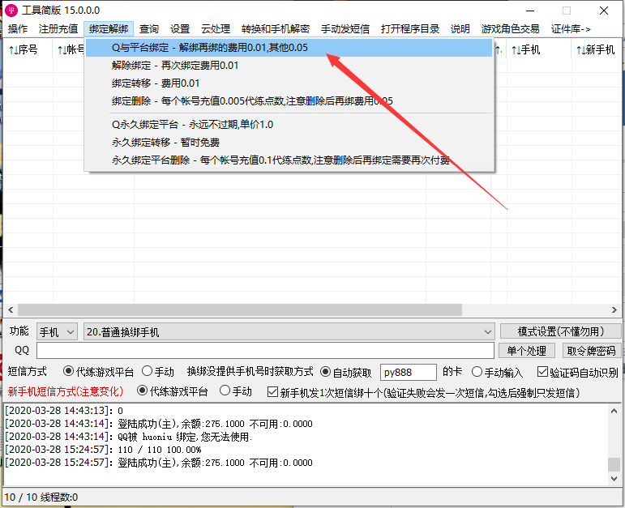Open the 说明 menu
Image resolution: width=625 pixels, height=508 pixels.
[x=460, y=28]
